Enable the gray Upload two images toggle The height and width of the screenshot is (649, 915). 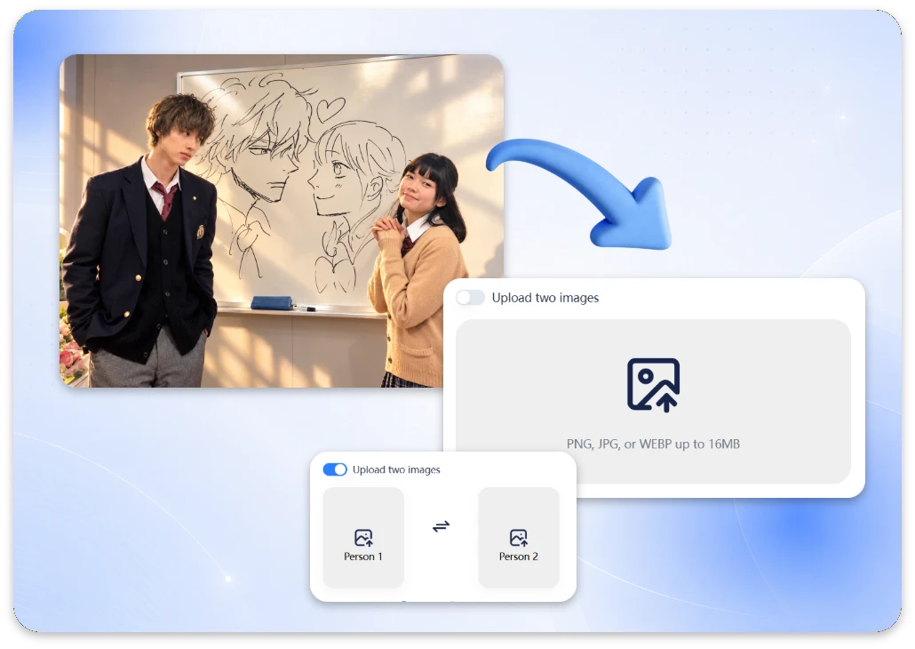point(470,298)
